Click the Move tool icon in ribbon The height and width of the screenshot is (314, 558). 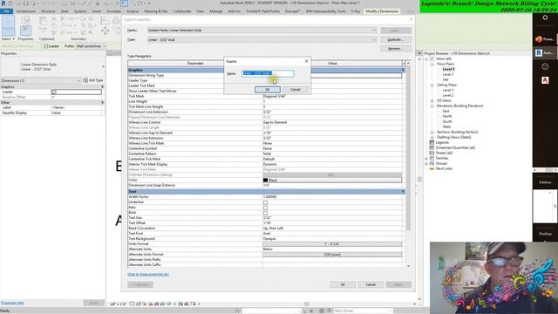105,31
